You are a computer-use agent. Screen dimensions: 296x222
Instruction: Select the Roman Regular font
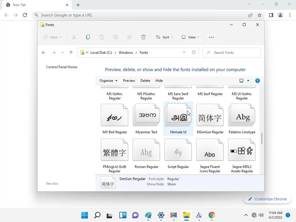146,154
